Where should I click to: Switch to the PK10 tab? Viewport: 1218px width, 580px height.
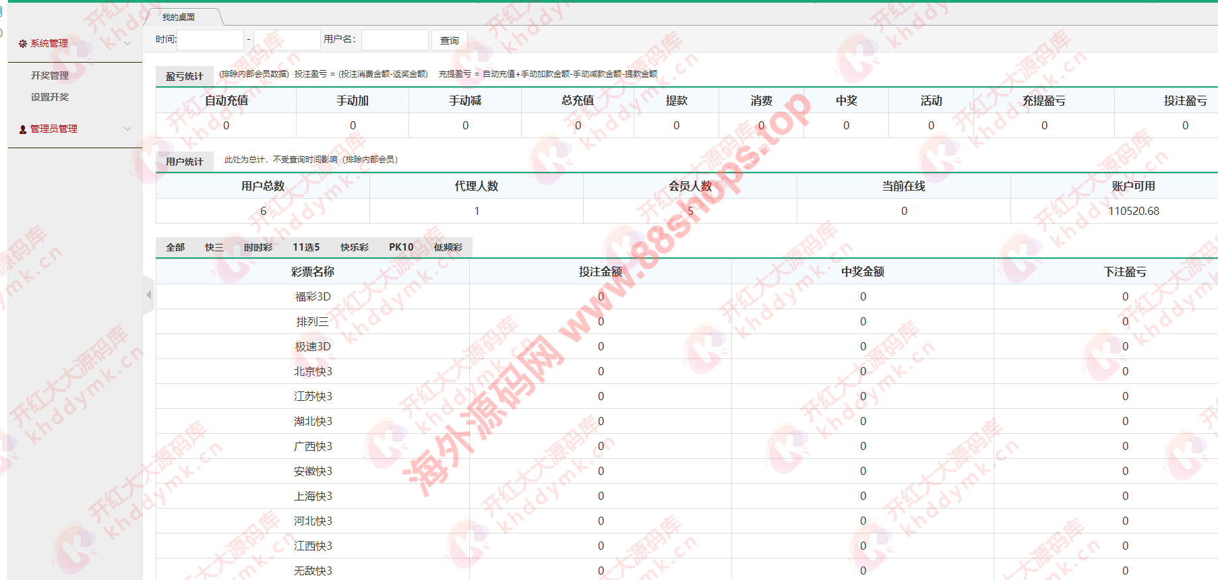pyautogui.click(x=401, y=247)
